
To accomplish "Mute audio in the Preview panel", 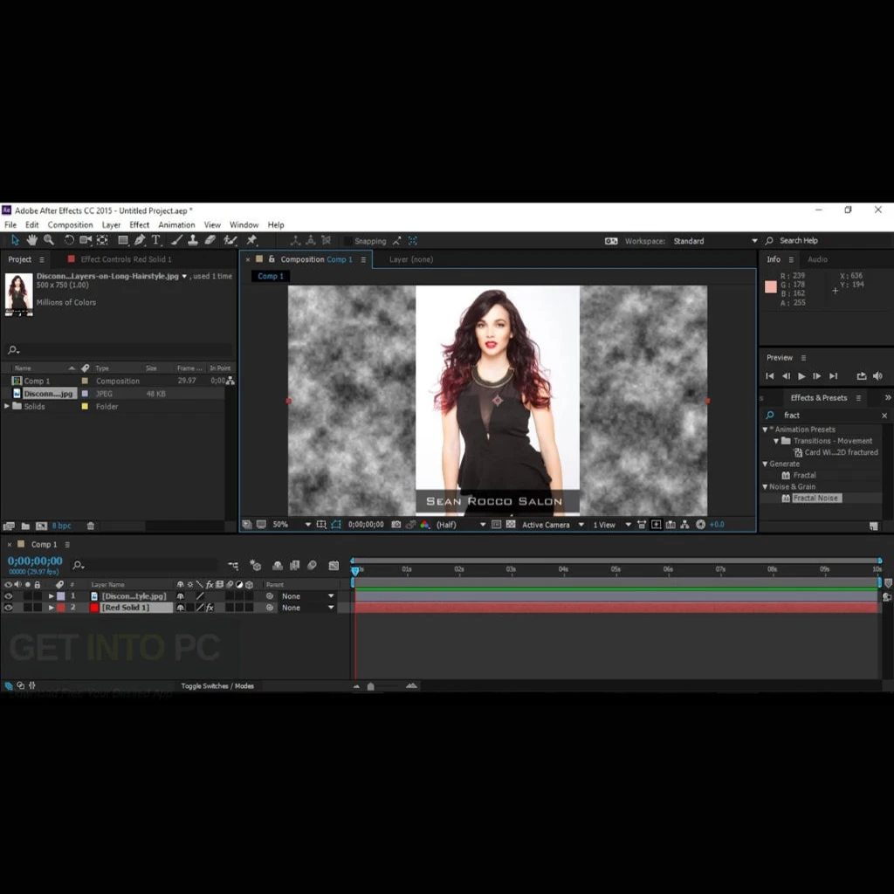I will (877, 375).
